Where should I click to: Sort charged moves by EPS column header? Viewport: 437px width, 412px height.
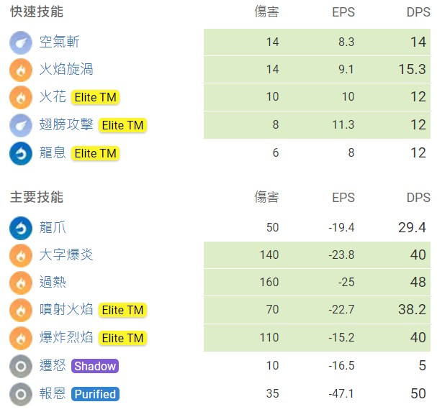pyautogui.click(x=343, y=198)
